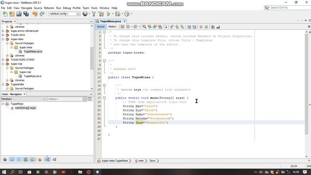Collapse the tugas roja project node

point(3,64)
